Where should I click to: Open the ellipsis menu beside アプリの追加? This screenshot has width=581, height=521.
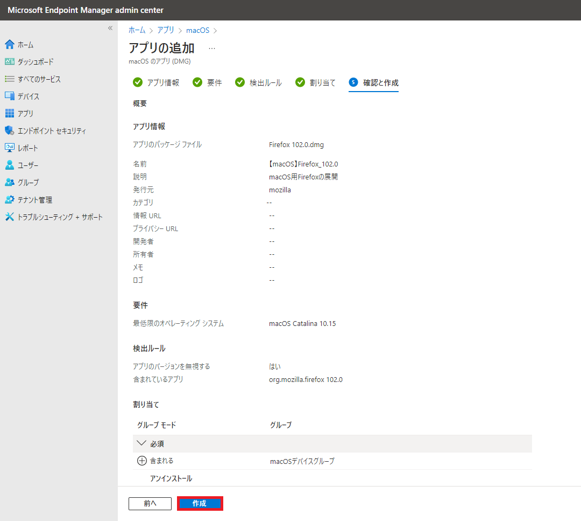point(212,48)
